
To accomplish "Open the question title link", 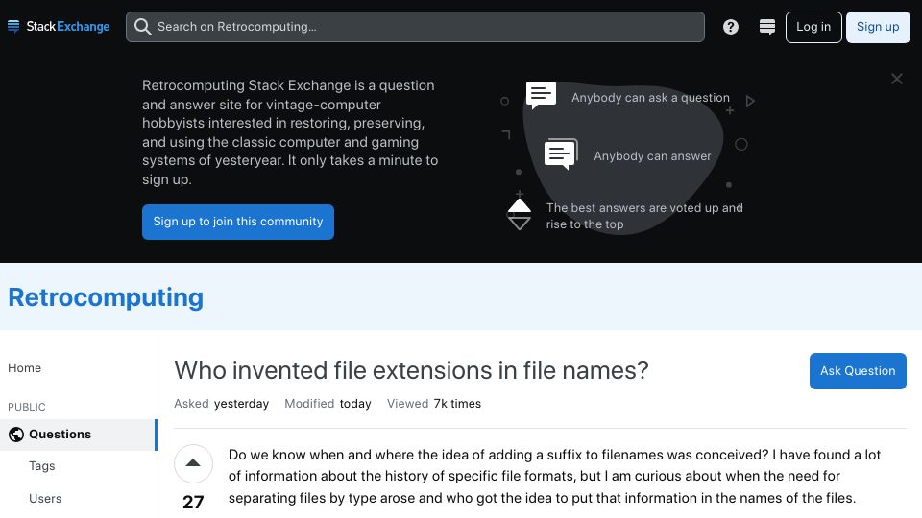I will click(411, 370).
